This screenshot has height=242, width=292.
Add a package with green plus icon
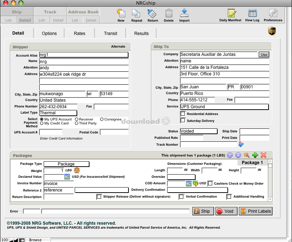coord(255,155)
